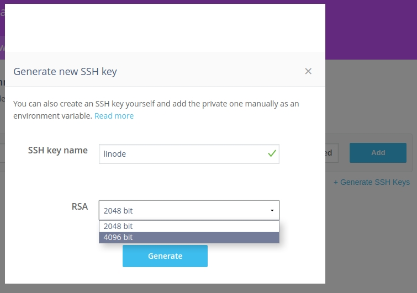Click the green validation checkmark icon

click(272, 153)
